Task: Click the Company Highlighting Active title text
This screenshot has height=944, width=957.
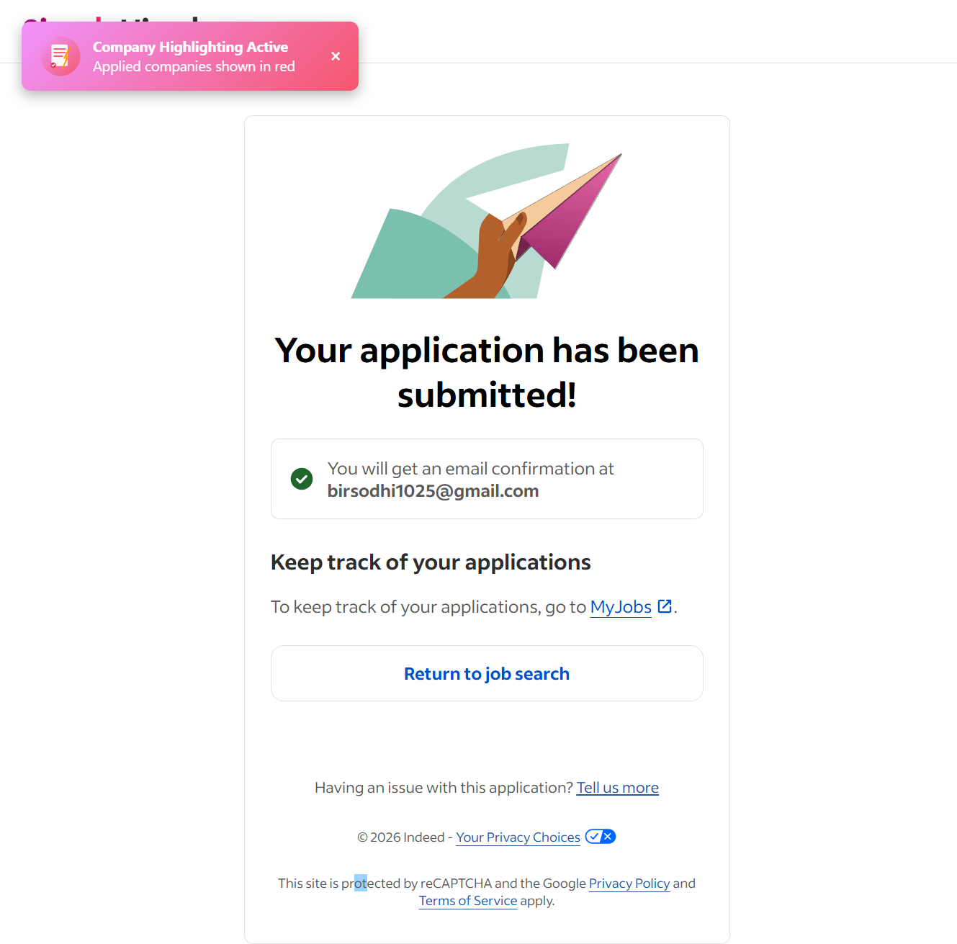Action: click(x=190, y=47)
